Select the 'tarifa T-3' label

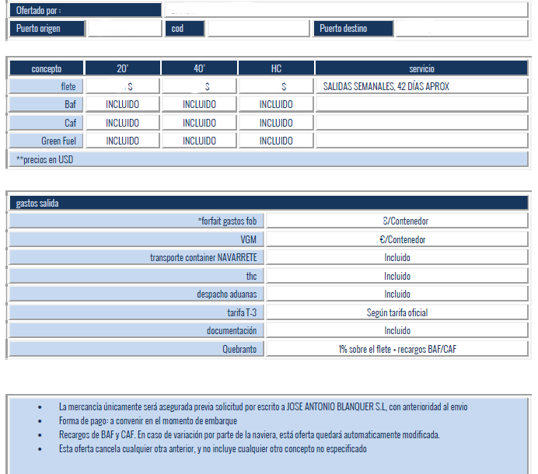coord(137,312)
